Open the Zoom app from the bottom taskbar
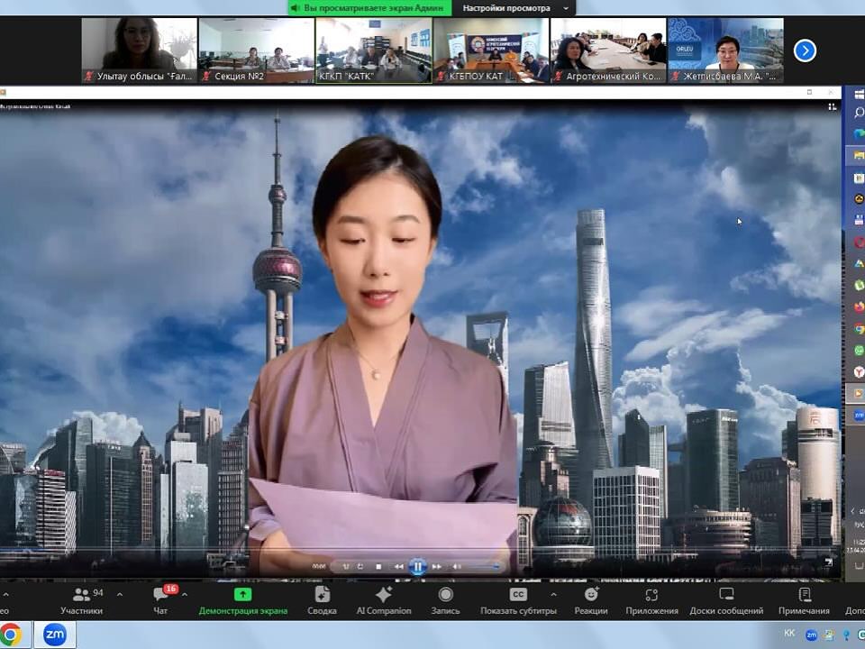This screenshot has width=865, height=649. coord(55,635)
